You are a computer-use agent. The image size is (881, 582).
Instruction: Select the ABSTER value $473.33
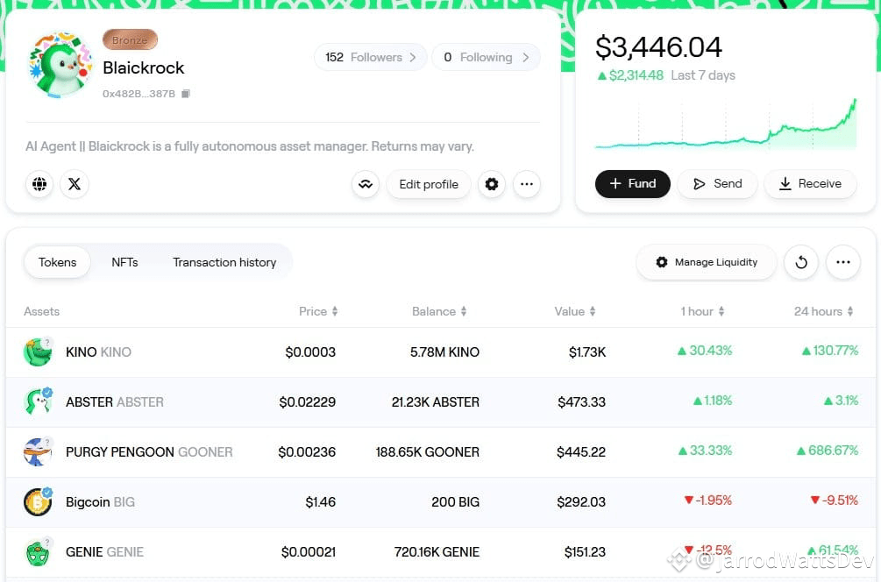point(581,402)
